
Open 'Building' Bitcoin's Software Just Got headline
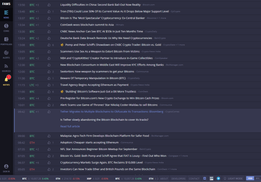[101, 92]
